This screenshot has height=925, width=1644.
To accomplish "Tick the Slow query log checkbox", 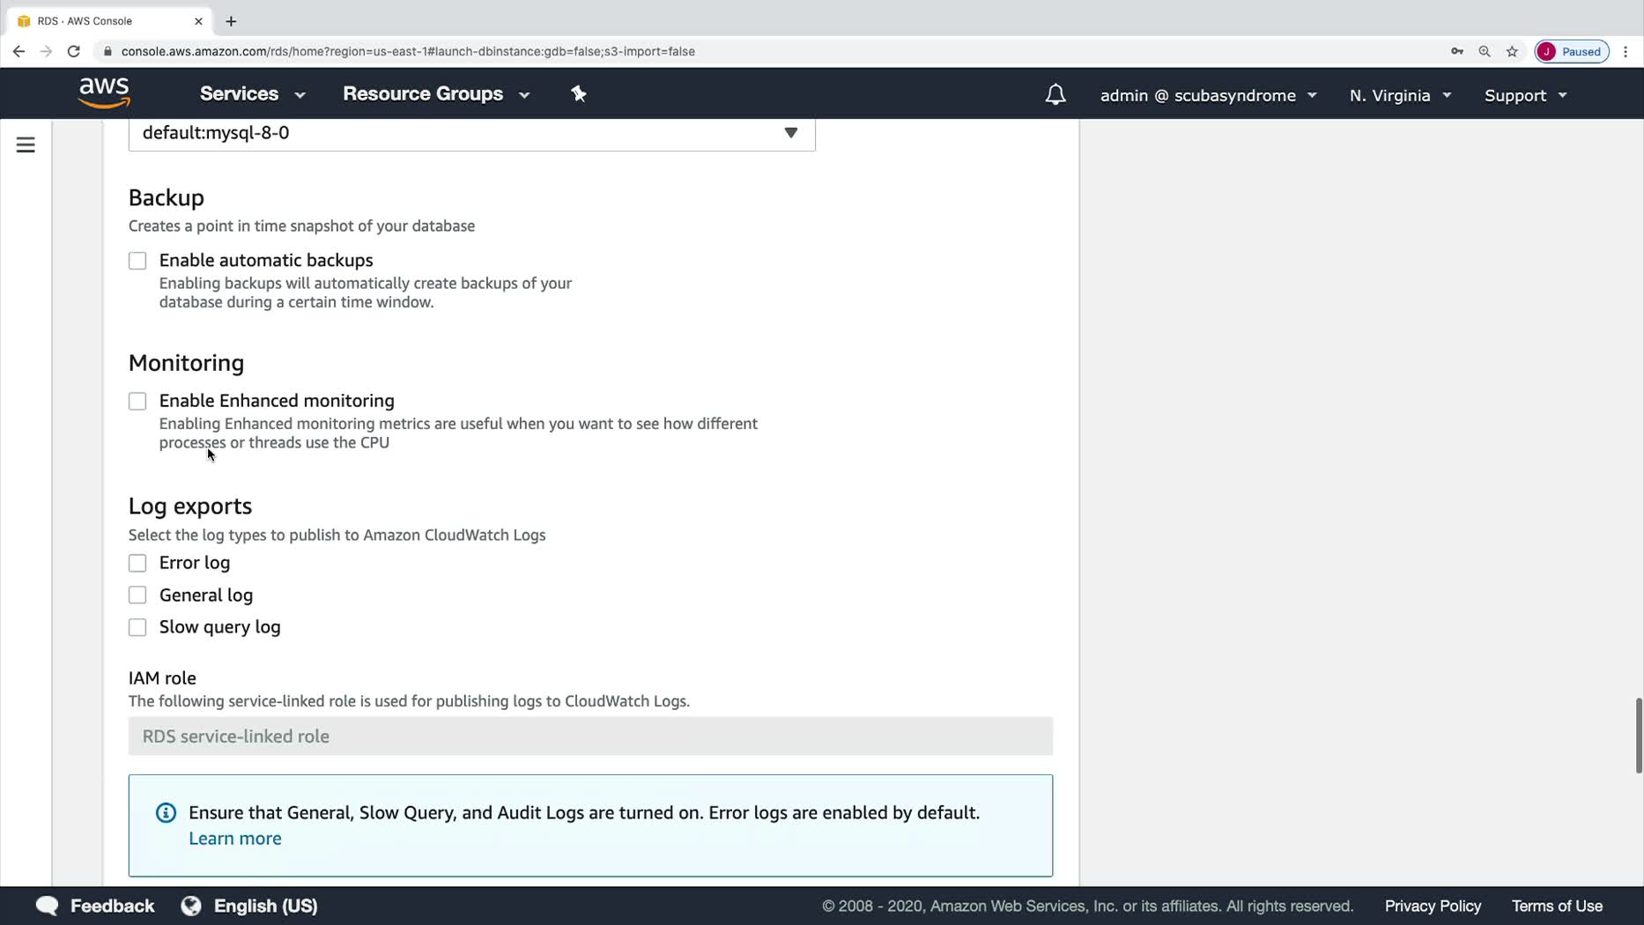I will 137,627.
